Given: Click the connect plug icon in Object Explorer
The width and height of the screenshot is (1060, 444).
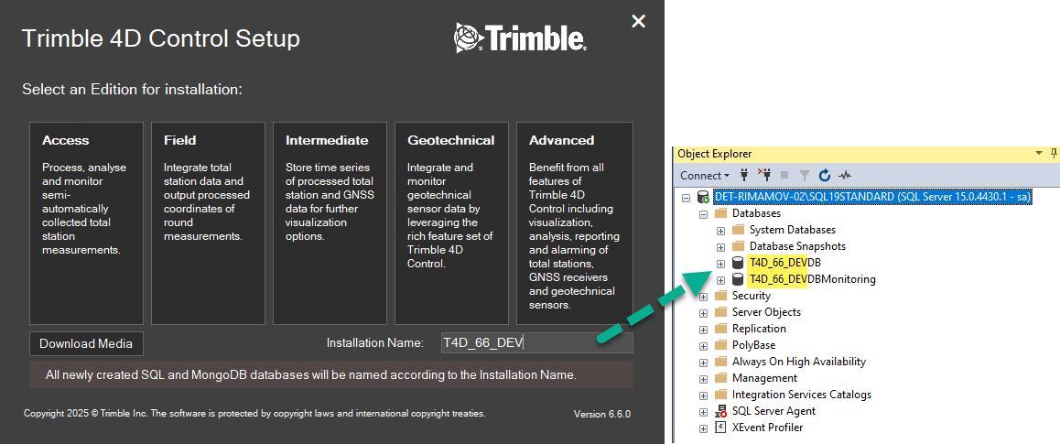Looking at the screenshot, I should [x=744, y=175].
